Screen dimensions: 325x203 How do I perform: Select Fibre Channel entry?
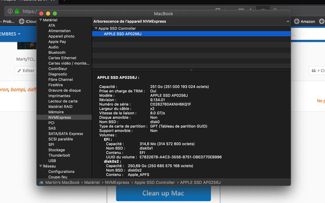pos(60,79)
